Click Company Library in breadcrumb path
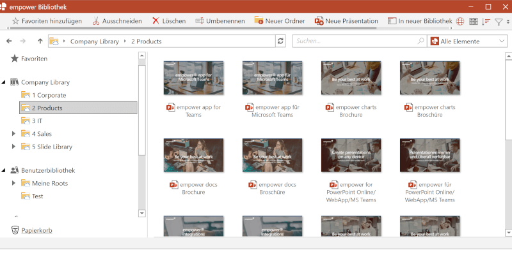This screenshot has width=512, height=264. pyautogui.click(x=95, y=41)
